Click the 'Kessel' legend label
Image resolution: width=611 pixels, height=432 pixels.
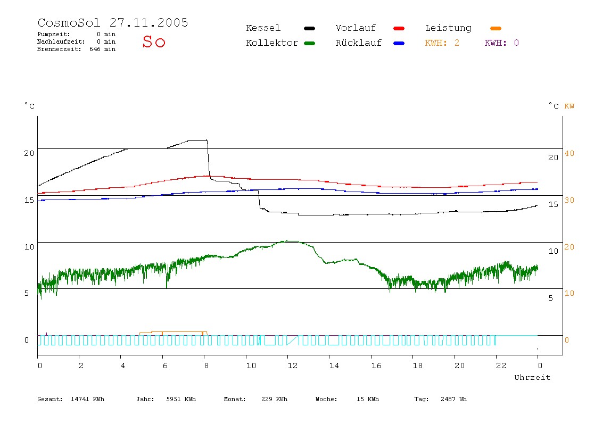pos(263,28)
